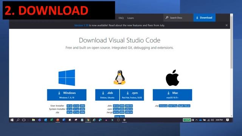
Task: Click the Apple logo image
Action: pyautogui.click(x=172, y=77)
